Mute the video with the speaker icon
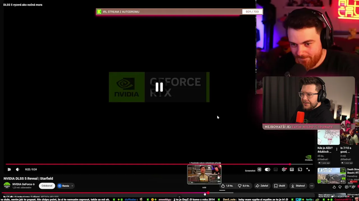Screen dimensions: 359x201 pos(17,169)
